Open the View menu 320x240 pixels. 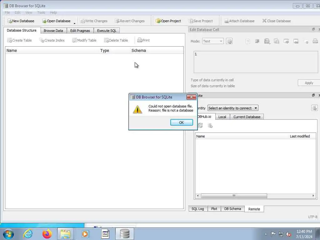click(29, 12)
